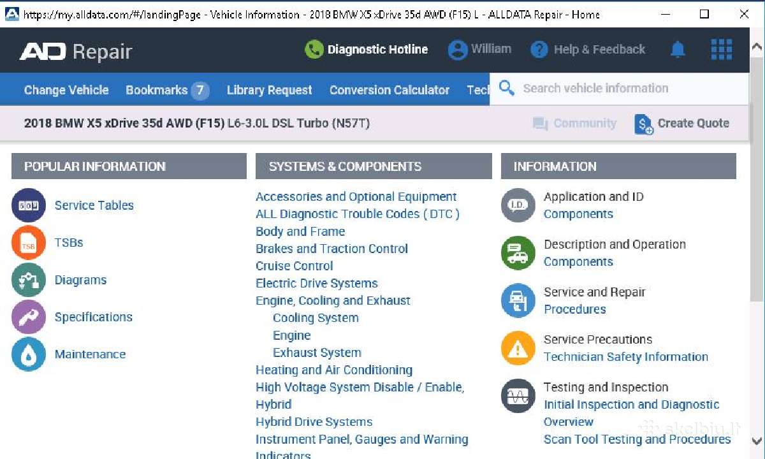
Task: Open Cruise Control link
Action: [295, 266]
